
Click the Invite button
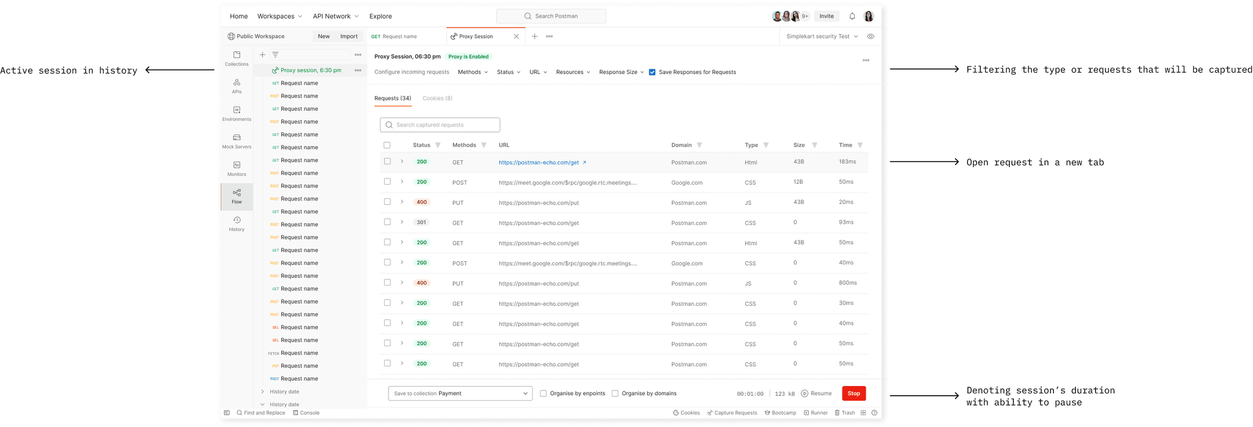pos(827,17)
